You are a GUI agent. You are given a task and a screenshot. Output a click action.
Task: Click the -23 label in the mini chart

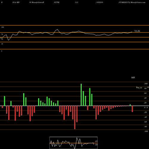coord(96,141)
